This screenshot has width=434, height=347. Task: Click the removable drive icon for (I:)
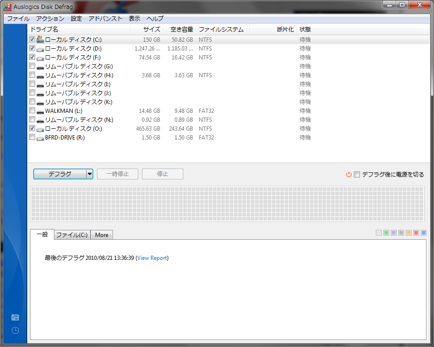40,85
